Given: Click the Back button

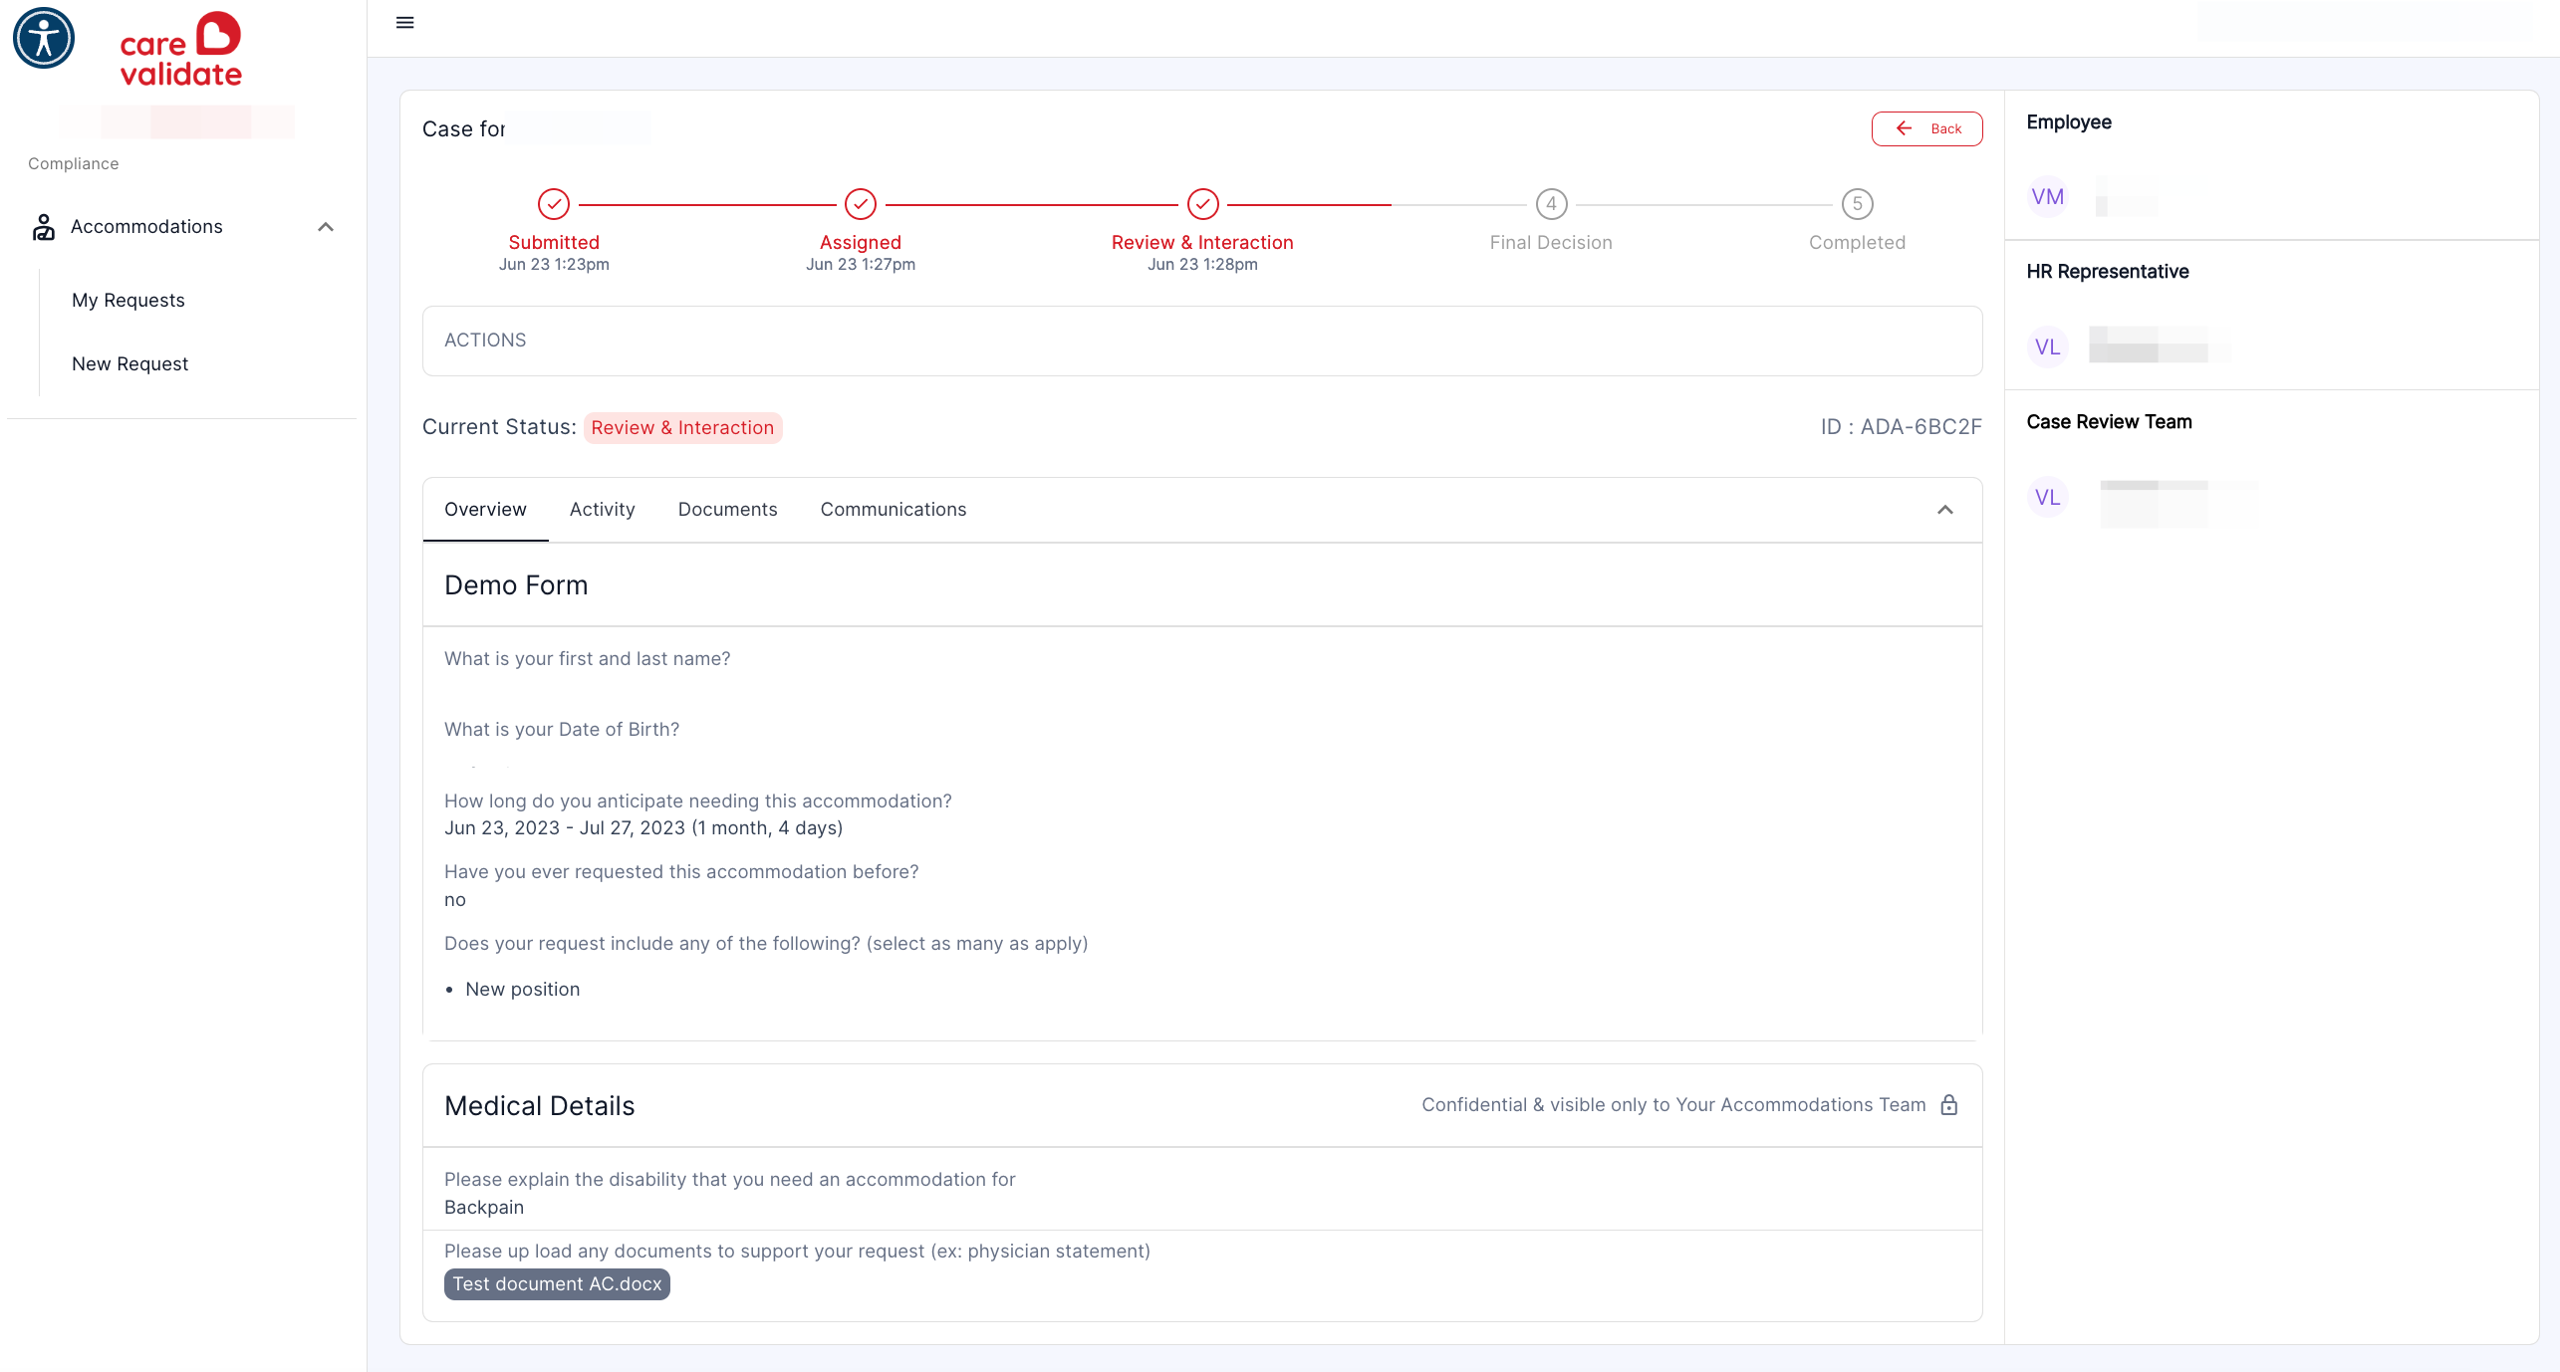Looking at the screenshot, I should 1926,128.
